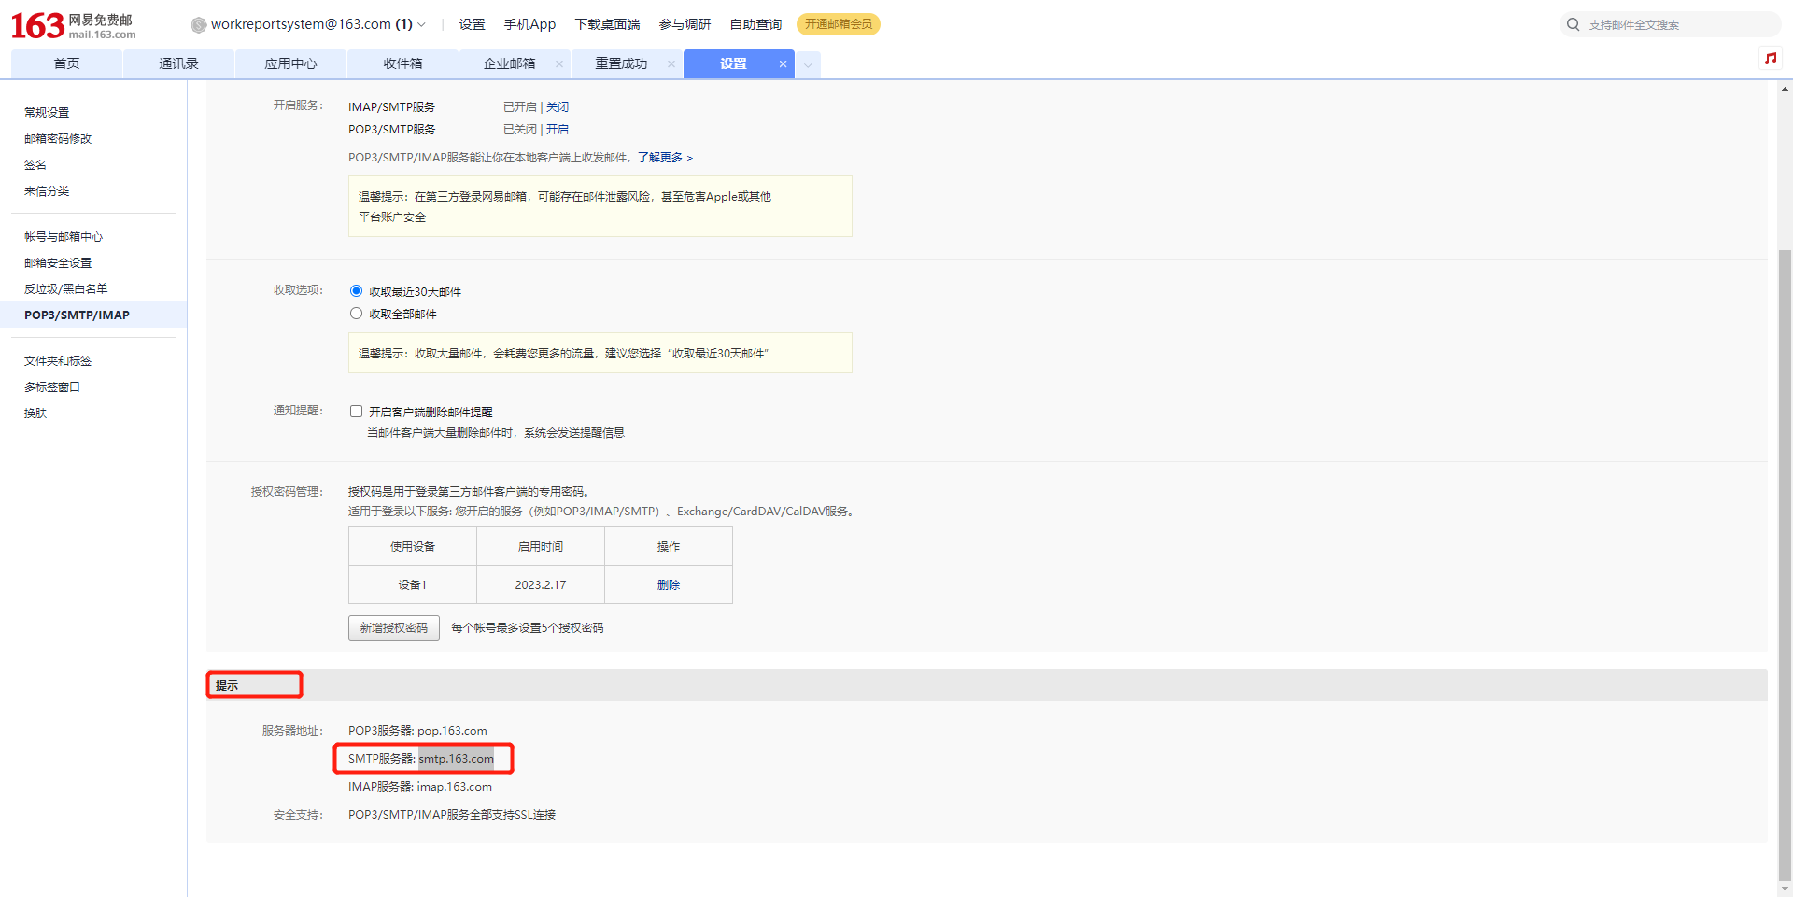Viewport: 1793px width, 897px height.
Task: Click 开启 to enable POP3/SMTP service
Action: coord(558,129)
